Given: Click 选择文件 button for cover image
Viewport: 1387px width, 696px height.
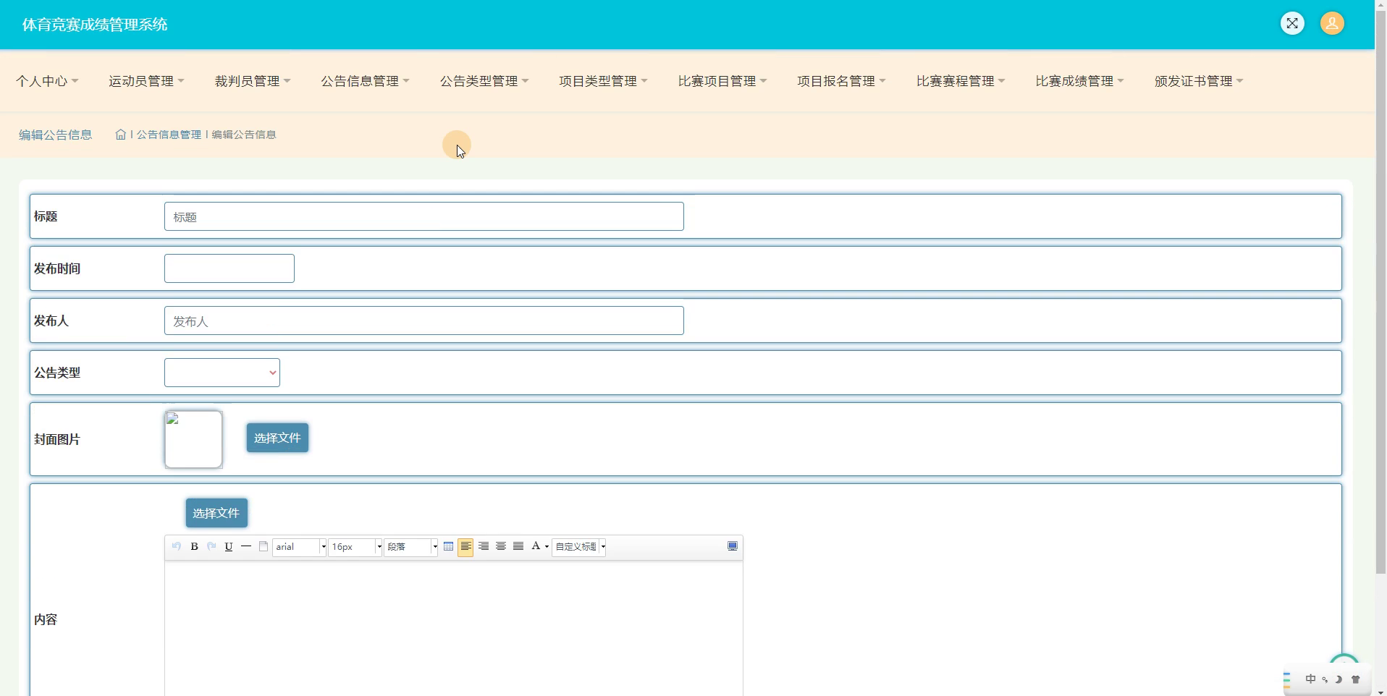Looking at the screenshot, I should (x=277, y=438).
